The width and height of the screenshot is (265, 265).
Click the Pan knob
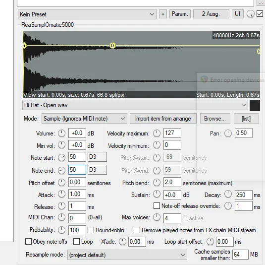click(x=228, y=133)
